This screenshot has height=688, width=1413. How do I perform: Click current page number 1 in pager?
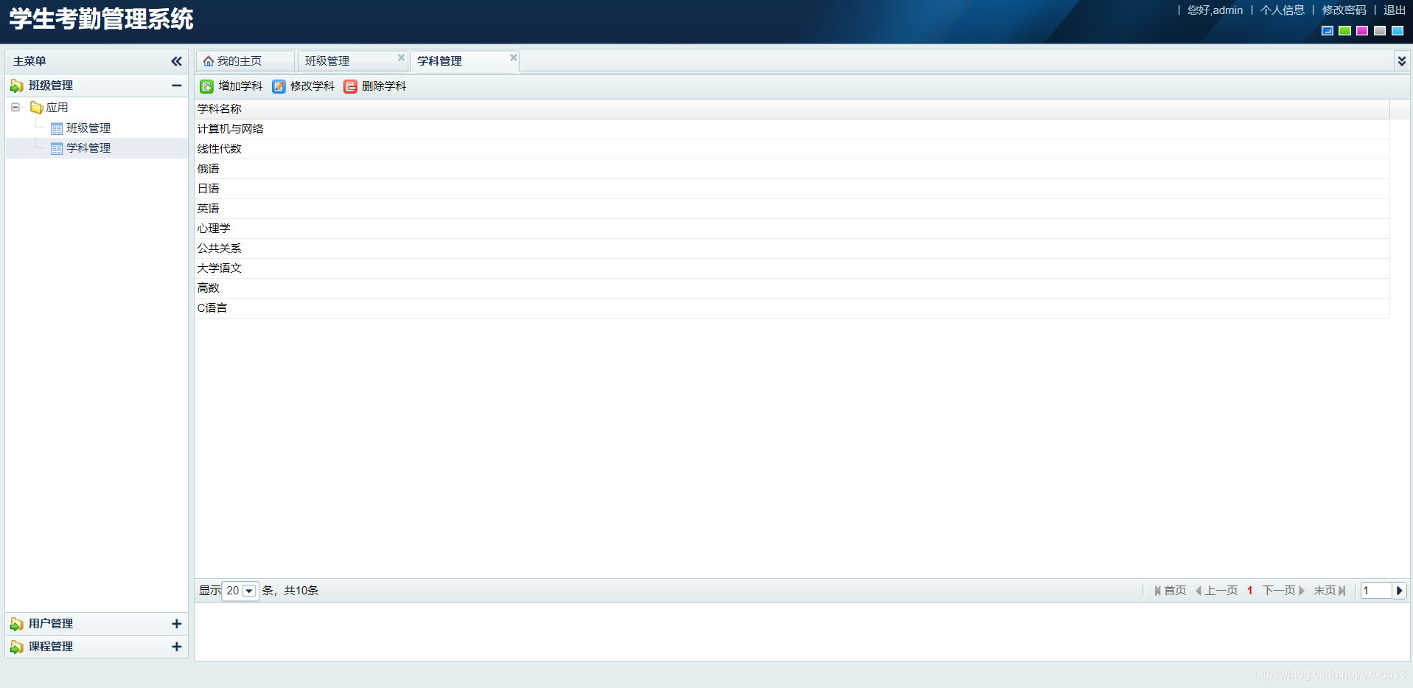tap(1250, 591)
